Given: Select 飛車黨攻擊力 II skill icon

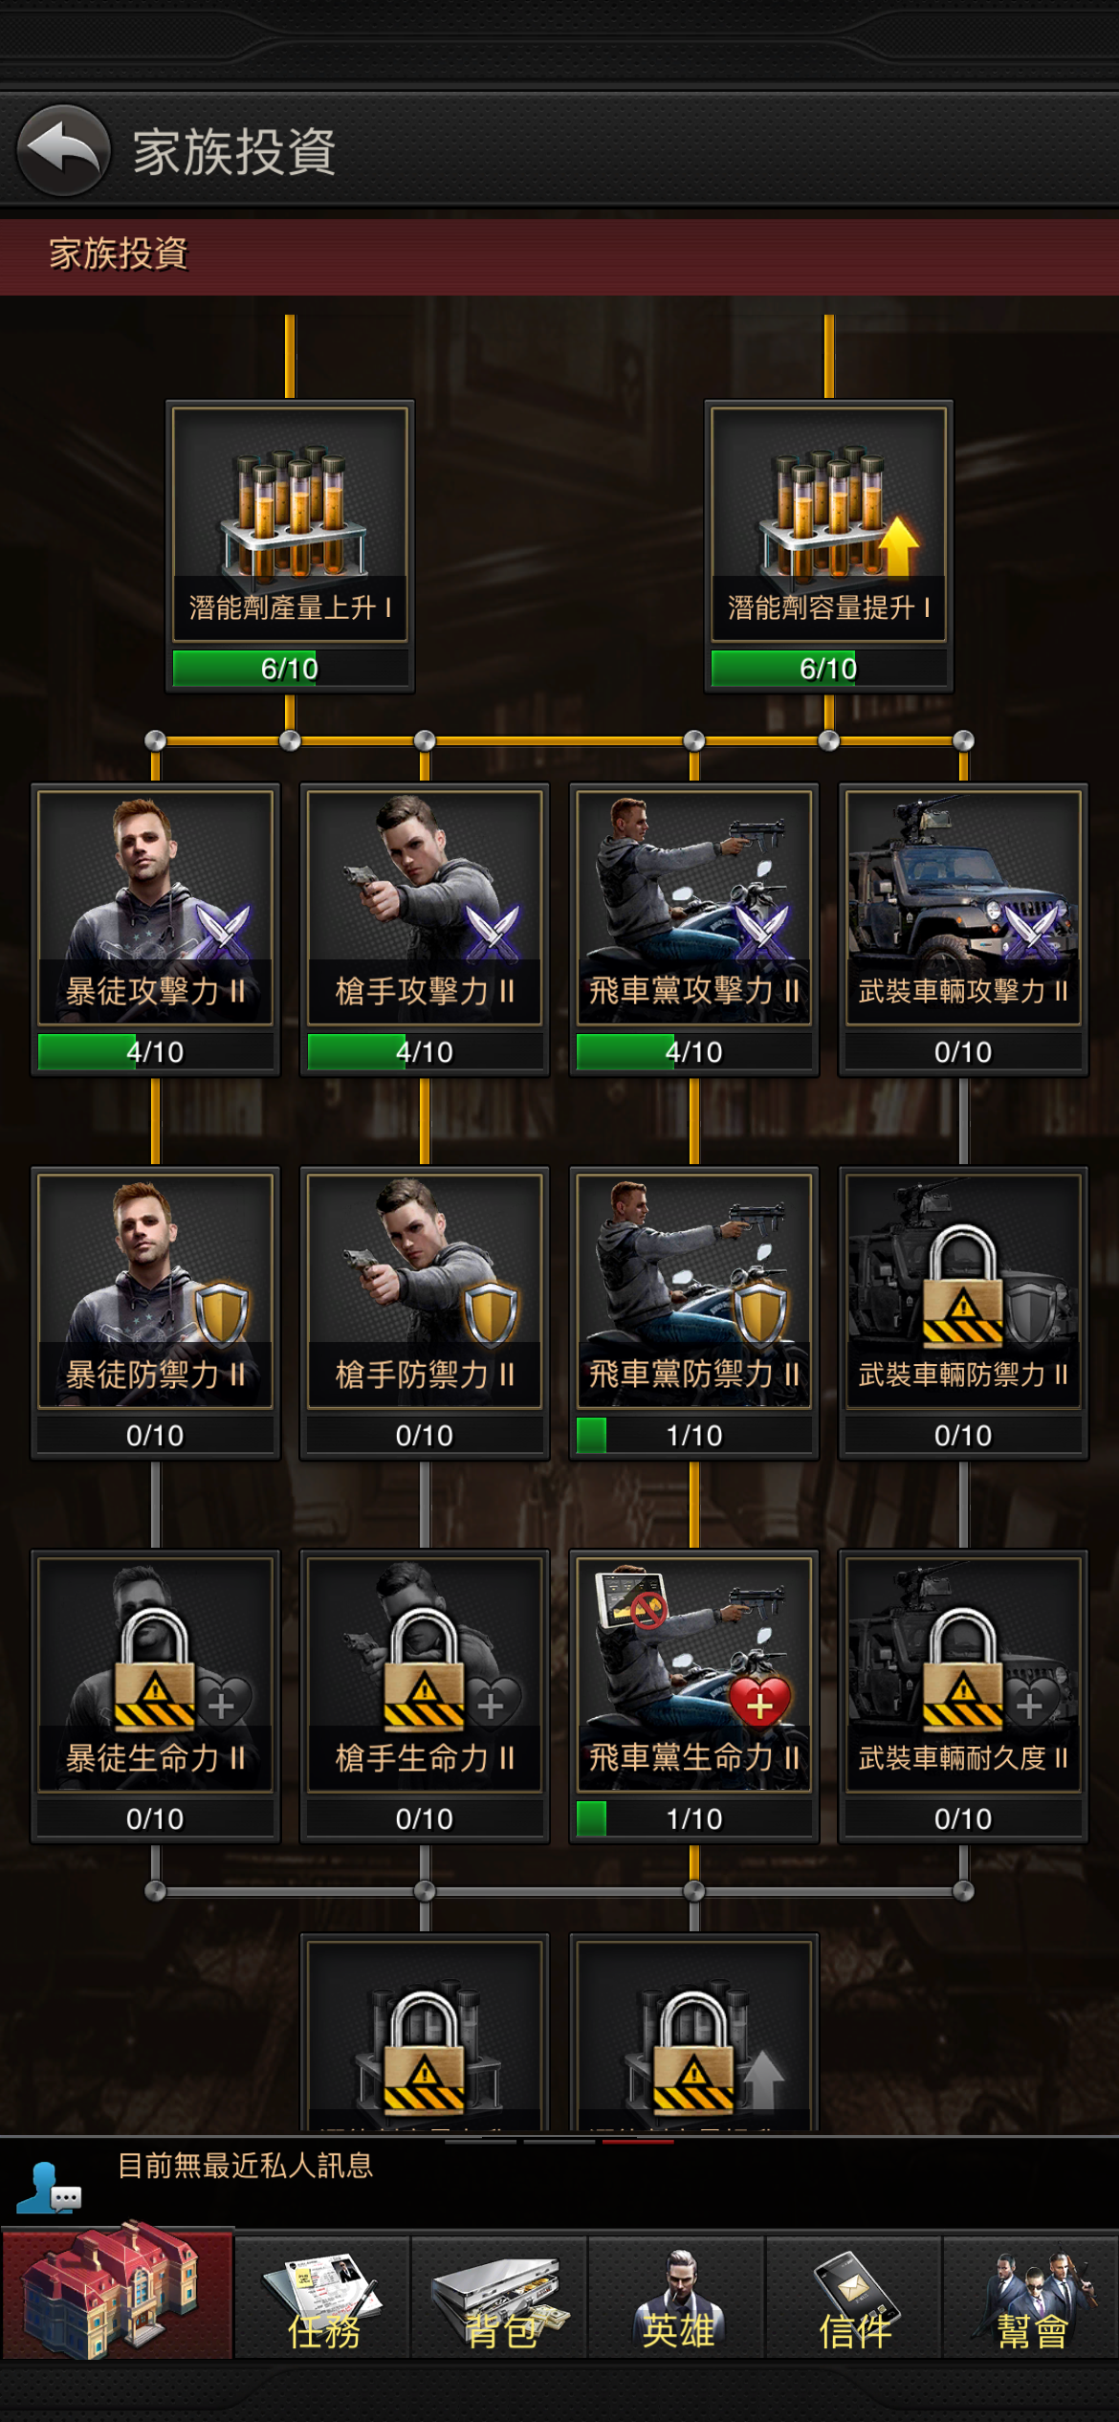Looking at the screenshot, I should click(694, 907).
